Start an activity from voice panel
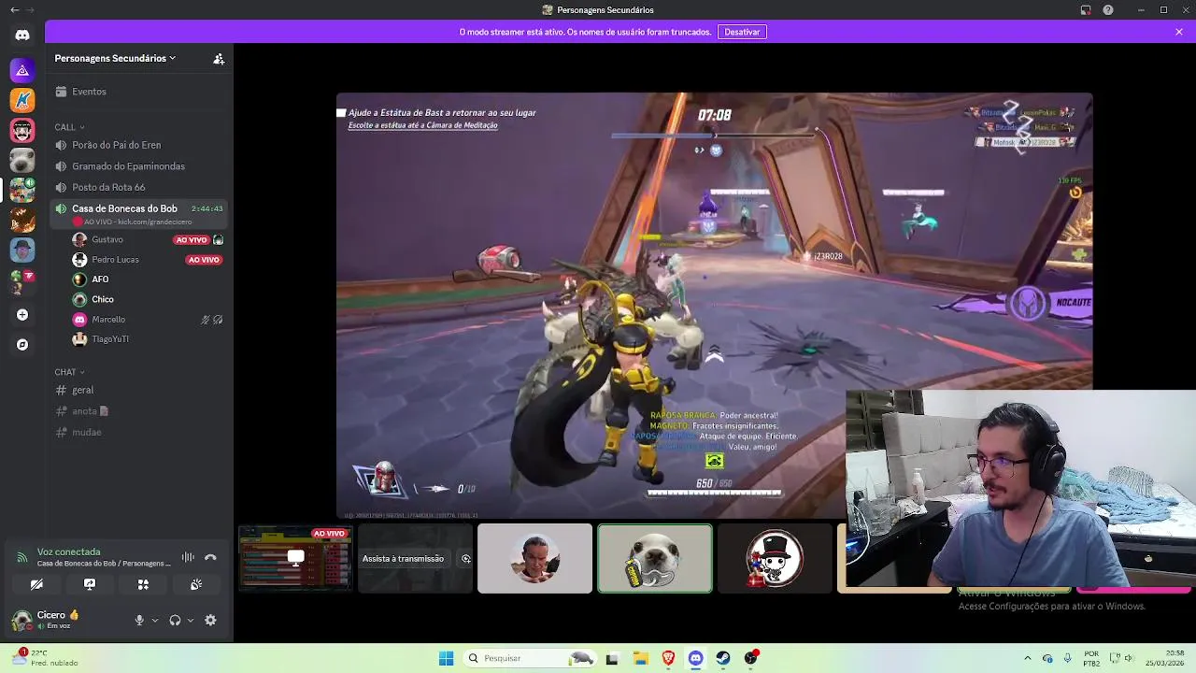The height and width of the screenshot is (673, 1196). [143, 584]
